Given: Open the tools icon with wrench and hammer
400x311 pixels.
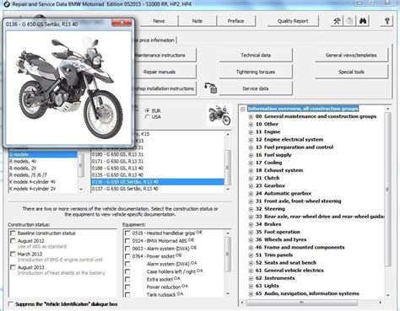Looking at the screenshot, I should point(337,21).
